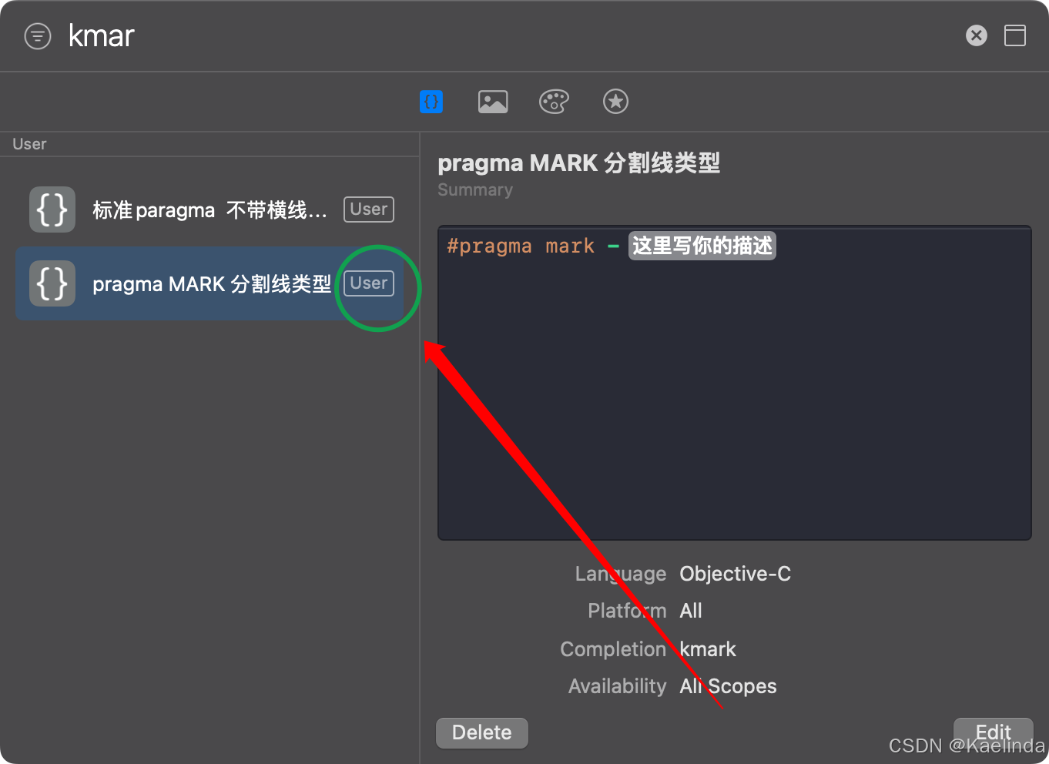
Task: Click the snippet title 'pragma MARK 分割线类型'
Action: (579, 163)
